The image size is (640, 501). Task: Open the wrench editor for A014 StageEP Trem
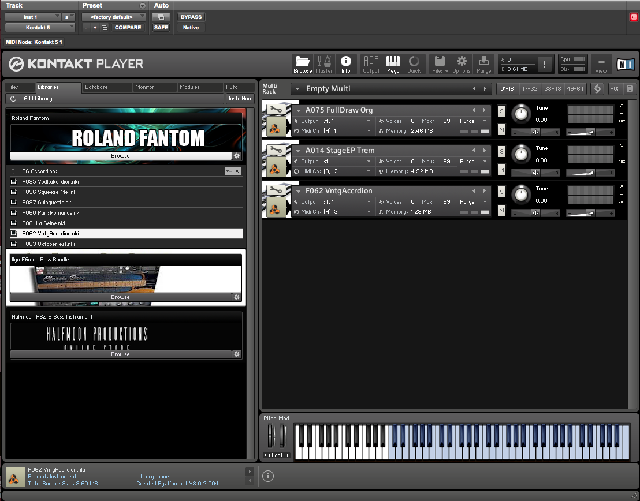276,149
